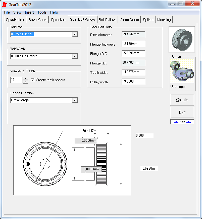The width and height of the screenshot is (202, 219).
Task: Click the Exit button
Action: click(x=182, y=112)
